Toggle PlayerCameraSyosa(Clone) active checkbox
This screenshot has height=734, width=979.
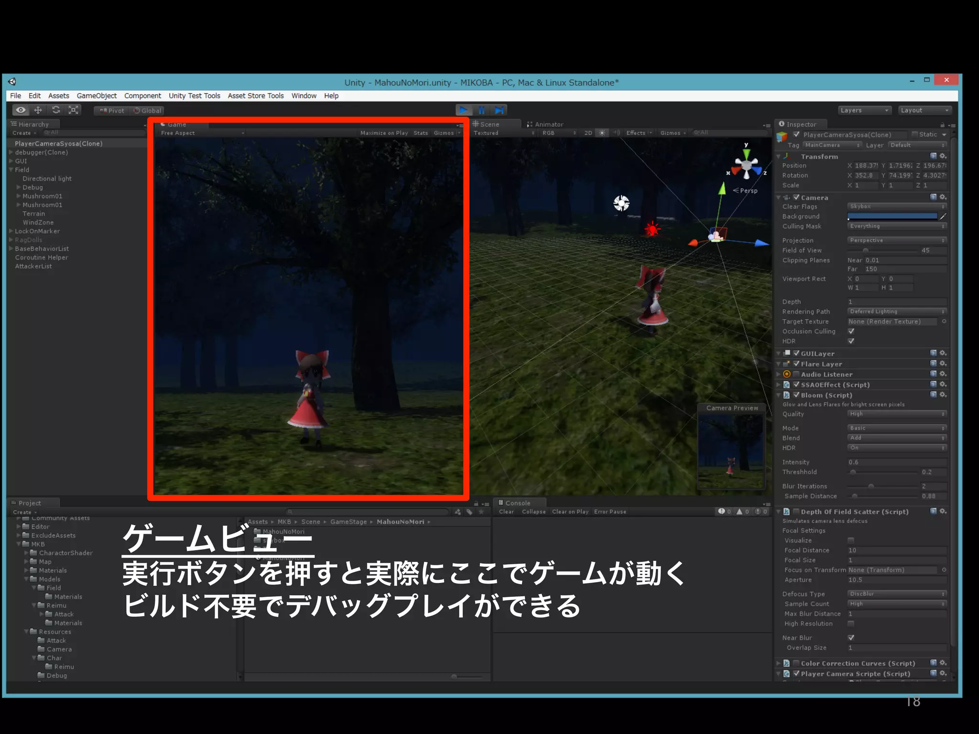coord(796,134)
